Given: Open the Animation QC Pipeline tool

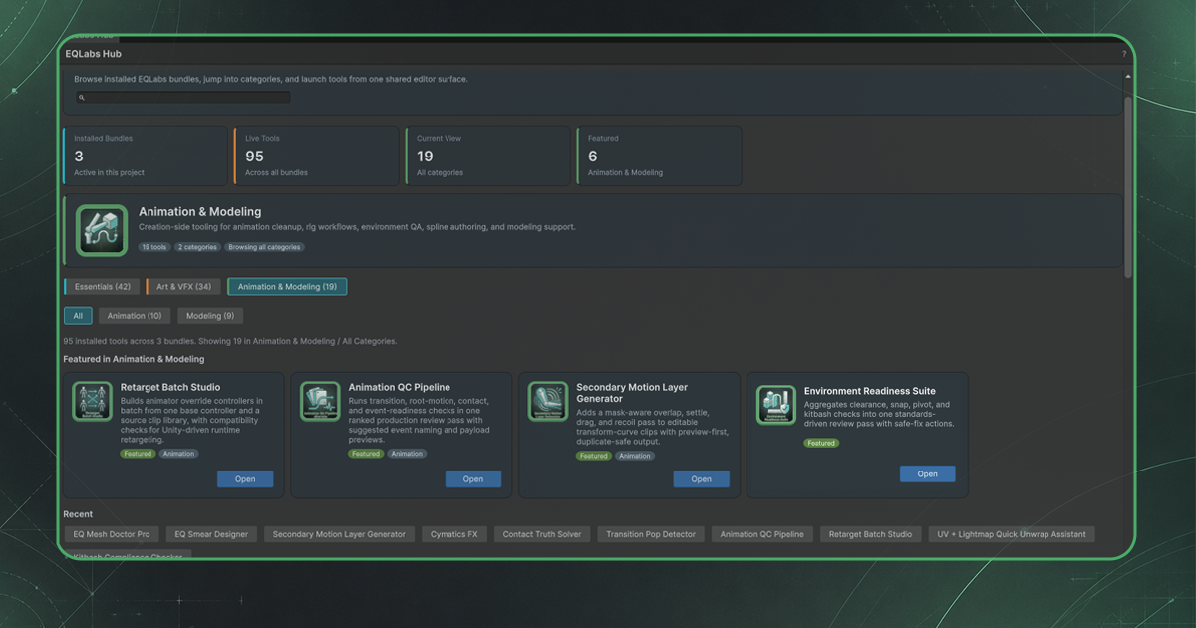Looking at the screenshot, I should (x=473, y=479).
